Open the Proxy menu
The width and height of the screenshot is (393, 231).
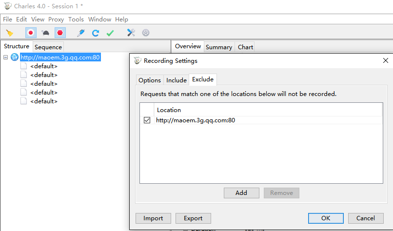[56, 19]
